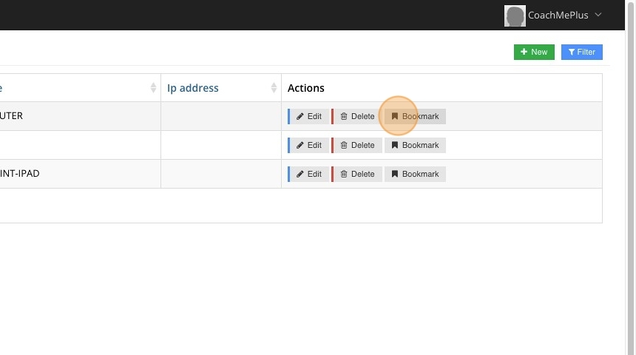Select the UTER name cell text

[11, 115]
